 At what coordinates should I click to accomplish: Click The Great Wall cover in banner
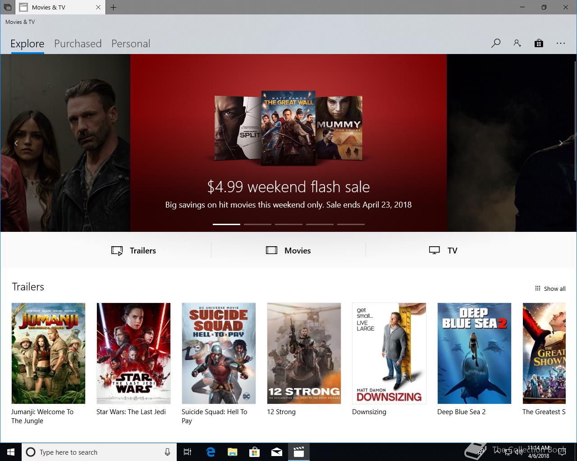pyautogui.click(x=288, y=128)
